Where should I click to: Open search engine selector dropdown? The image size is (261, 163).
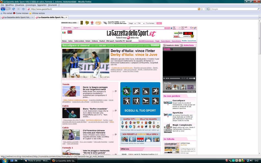[210, 9]
